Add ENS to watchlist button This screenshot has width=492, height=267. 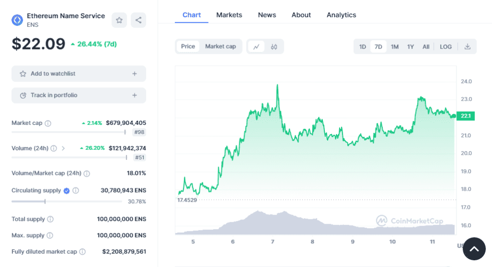(79, 74)
